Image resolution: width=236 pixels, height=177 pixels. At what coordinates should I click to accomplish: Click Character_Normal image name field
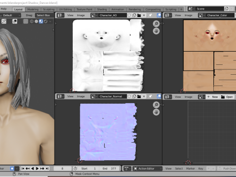113,96
